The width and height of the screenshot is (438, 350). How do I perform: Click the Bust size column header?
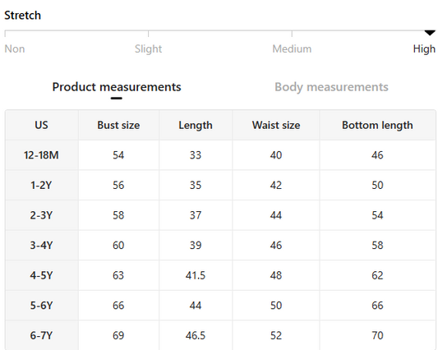(118, 125)
